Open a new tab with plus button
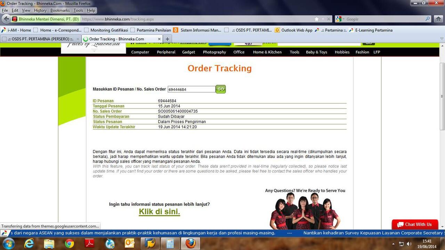The image size is (445, 250). (x=167, y=39)
